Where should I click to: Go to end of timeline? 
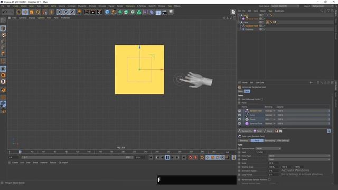click(184, 158)
